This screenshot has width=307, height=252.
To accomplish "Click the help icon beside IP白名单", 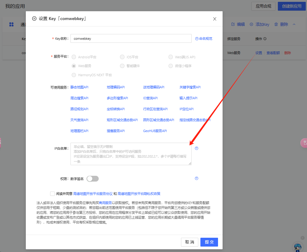I will click(196, 148).
